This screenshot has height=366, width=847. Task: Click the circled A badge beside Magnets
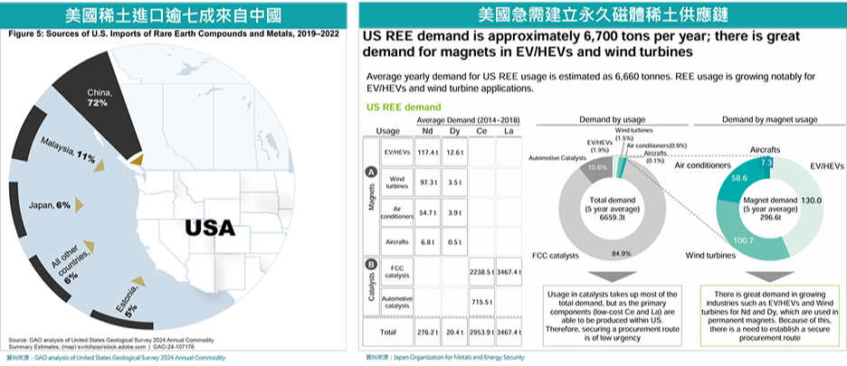click(371, 172)
